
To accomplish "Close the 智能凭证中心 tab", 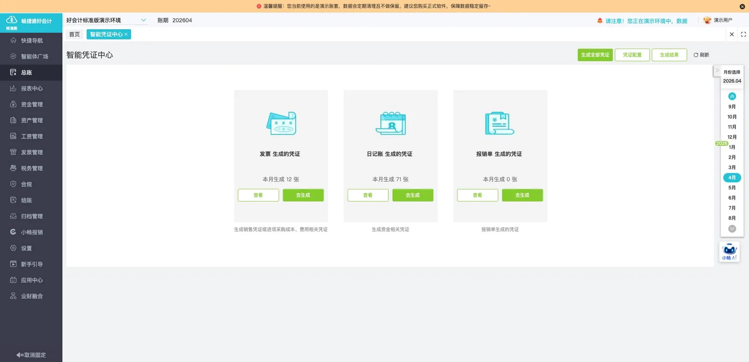I will point(126,35).
